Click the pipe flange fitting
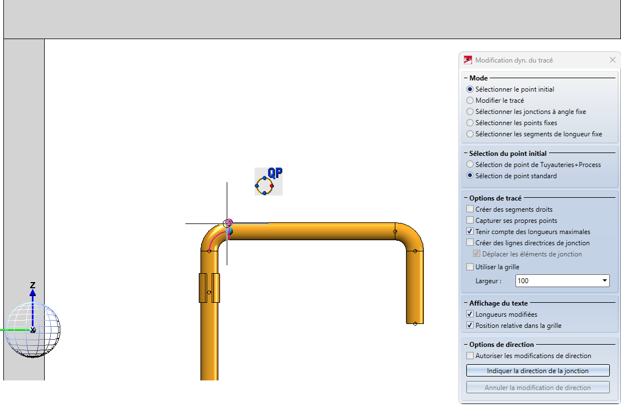 (x=209, y=288)
